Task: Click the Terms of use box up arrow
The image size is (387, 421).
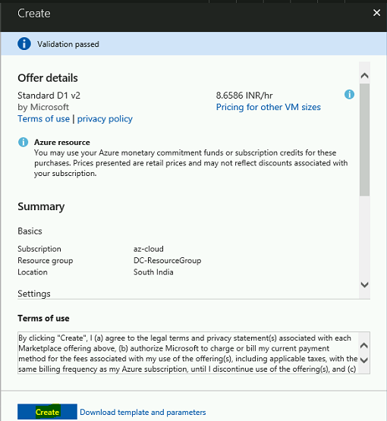Action: [x=363, y=346]
